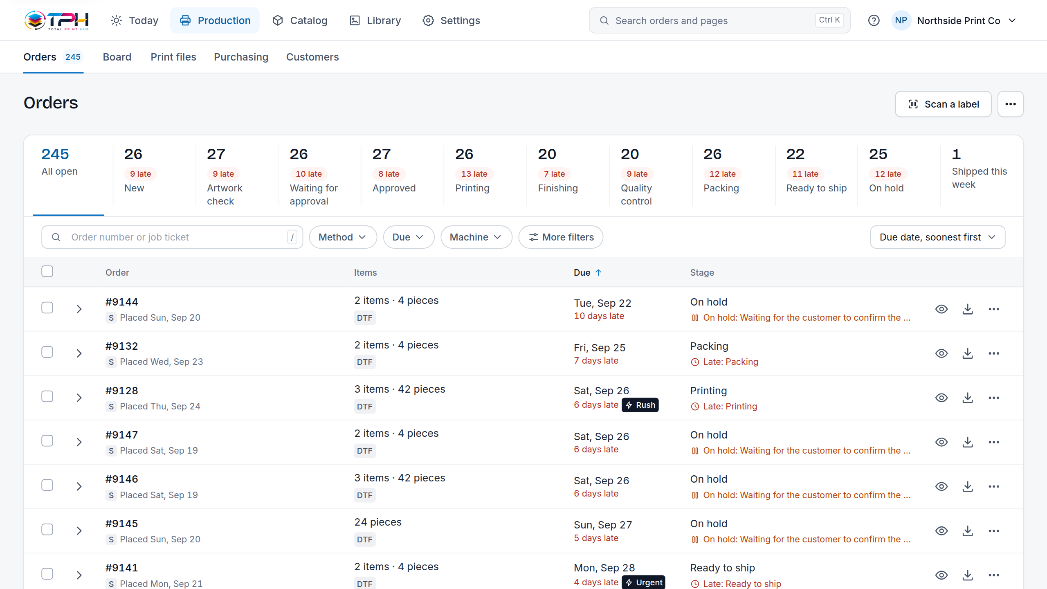Download files for order #9146
This screenshot has width=1047, height=589.
pos(968,487)
